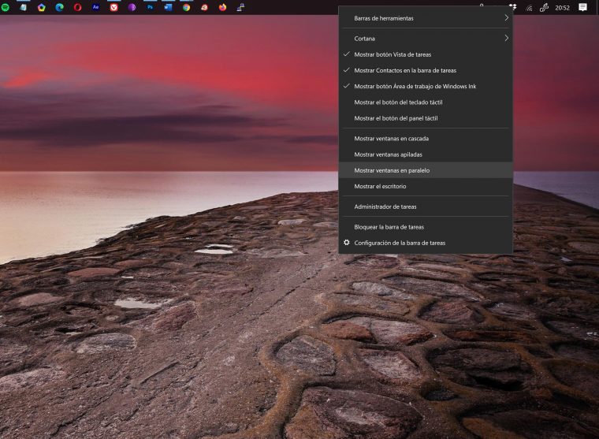Click the Vivaldi browser icon

(x=114, y=7)
